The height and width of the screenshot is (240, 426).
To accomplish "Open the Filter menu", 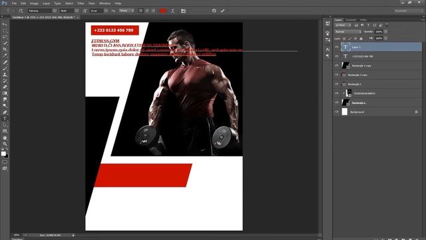I will point(81,3).
